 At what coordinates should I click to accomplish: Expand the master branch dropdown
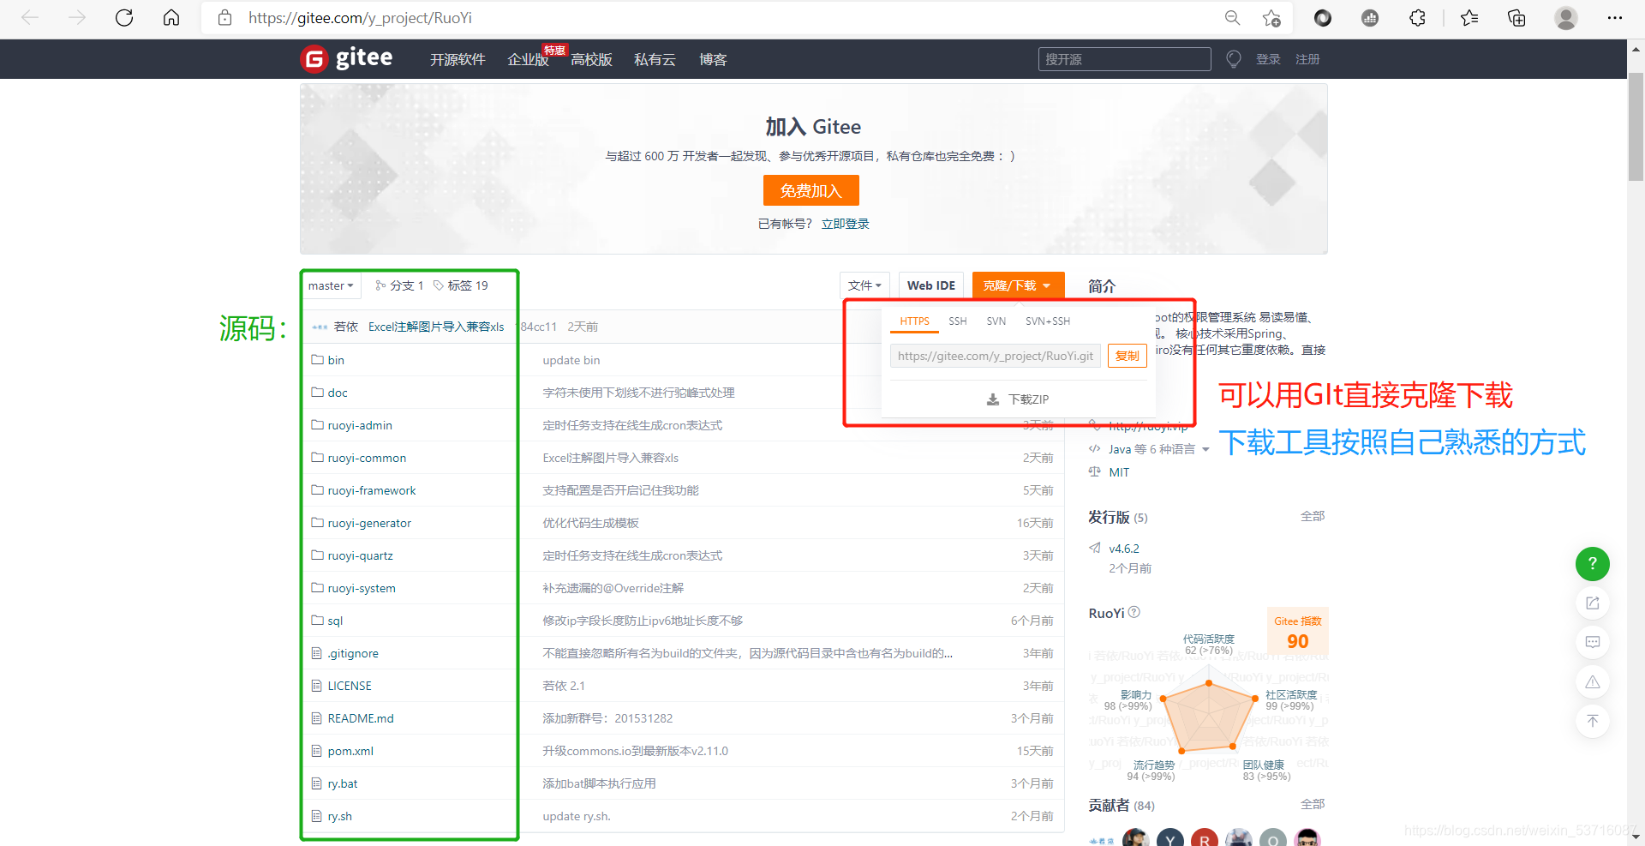point(331,285)
